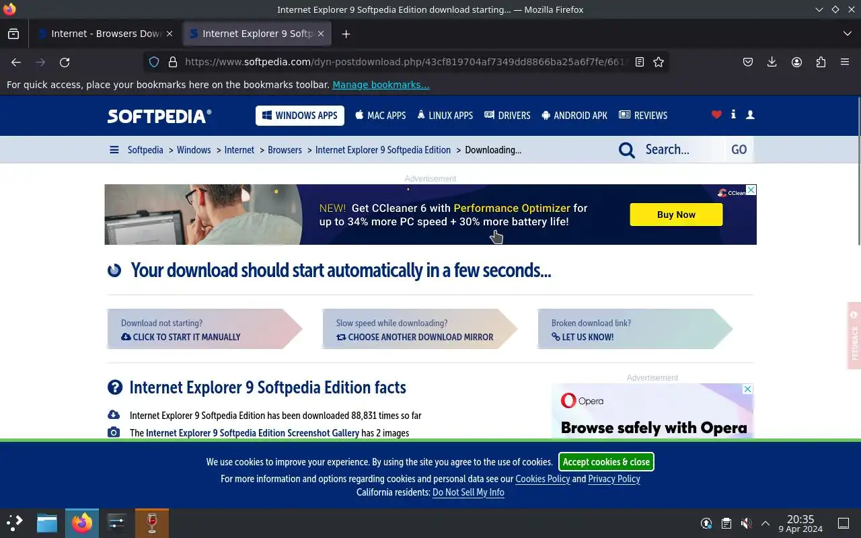Open the Firefox account menu
The height and width of the screenshot is (538, 861).
796,62
